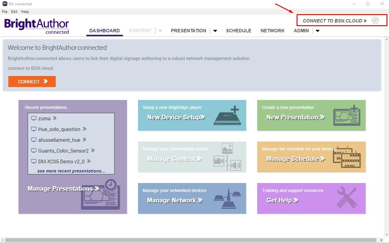Click the vertical scrollbar up arrow
The width and height of the screenshot is (389, 243).
tap(387, 38)
